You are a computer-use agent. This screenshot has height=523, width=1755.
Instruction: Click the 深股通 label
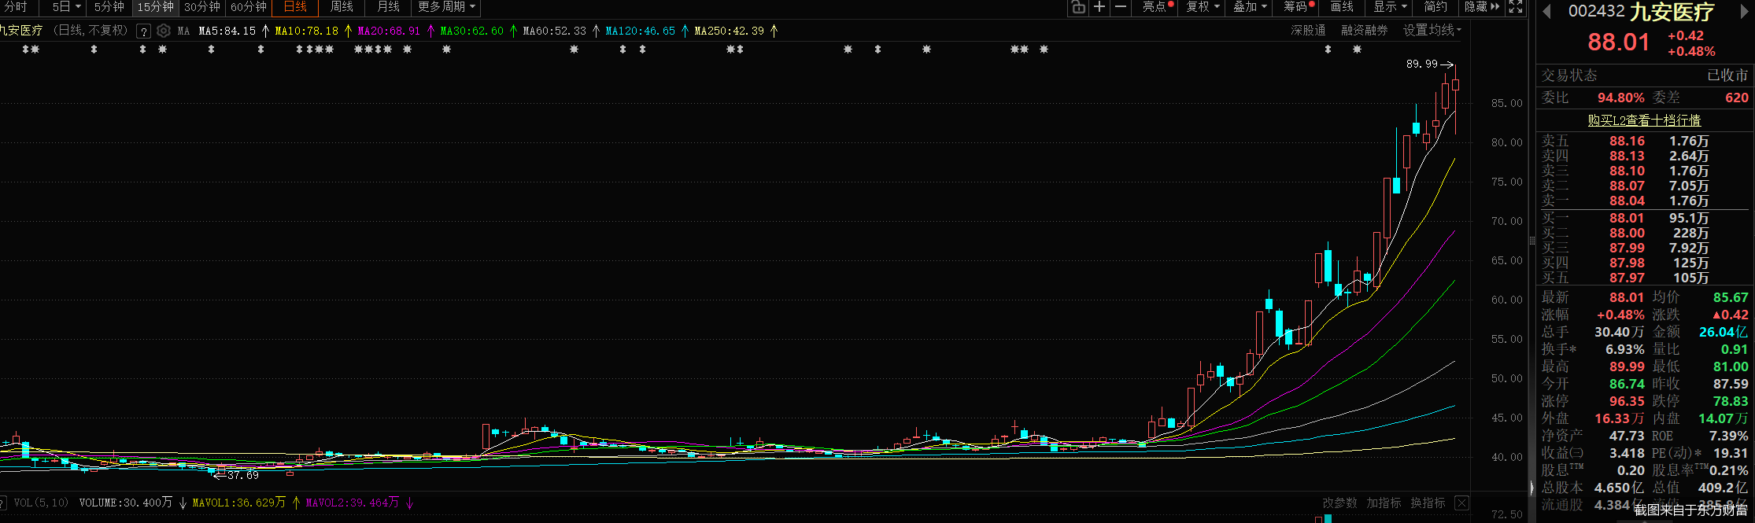[1308, 31]
